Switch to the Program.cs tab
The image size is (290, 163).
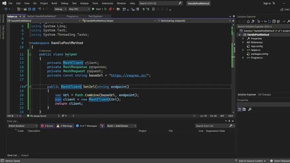pos(72,16)
